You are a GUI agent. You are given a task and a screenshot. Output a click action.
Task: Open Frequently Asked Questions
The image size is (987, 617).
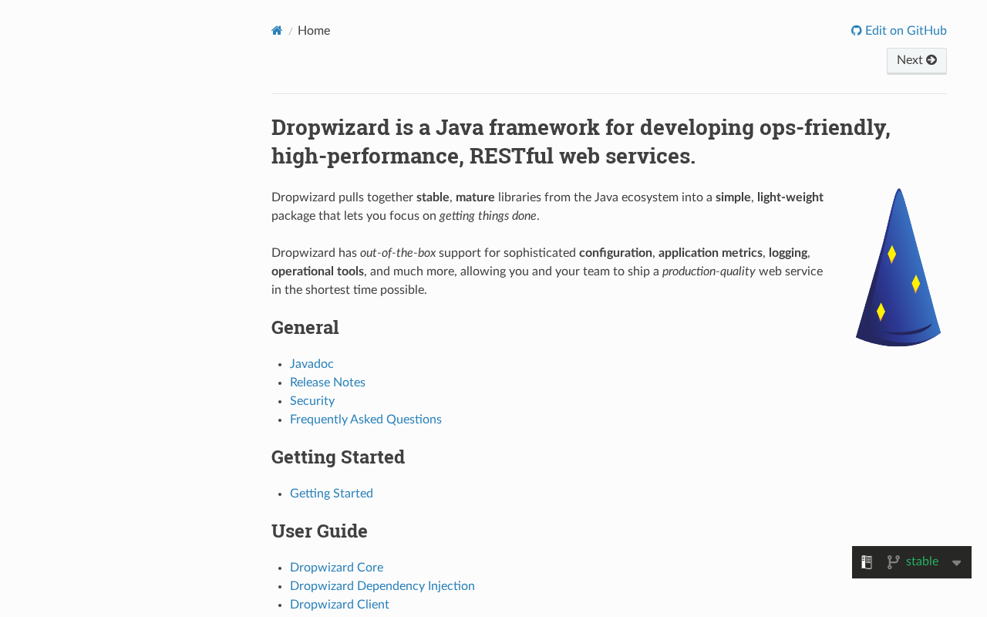click(x=365, y=420)
